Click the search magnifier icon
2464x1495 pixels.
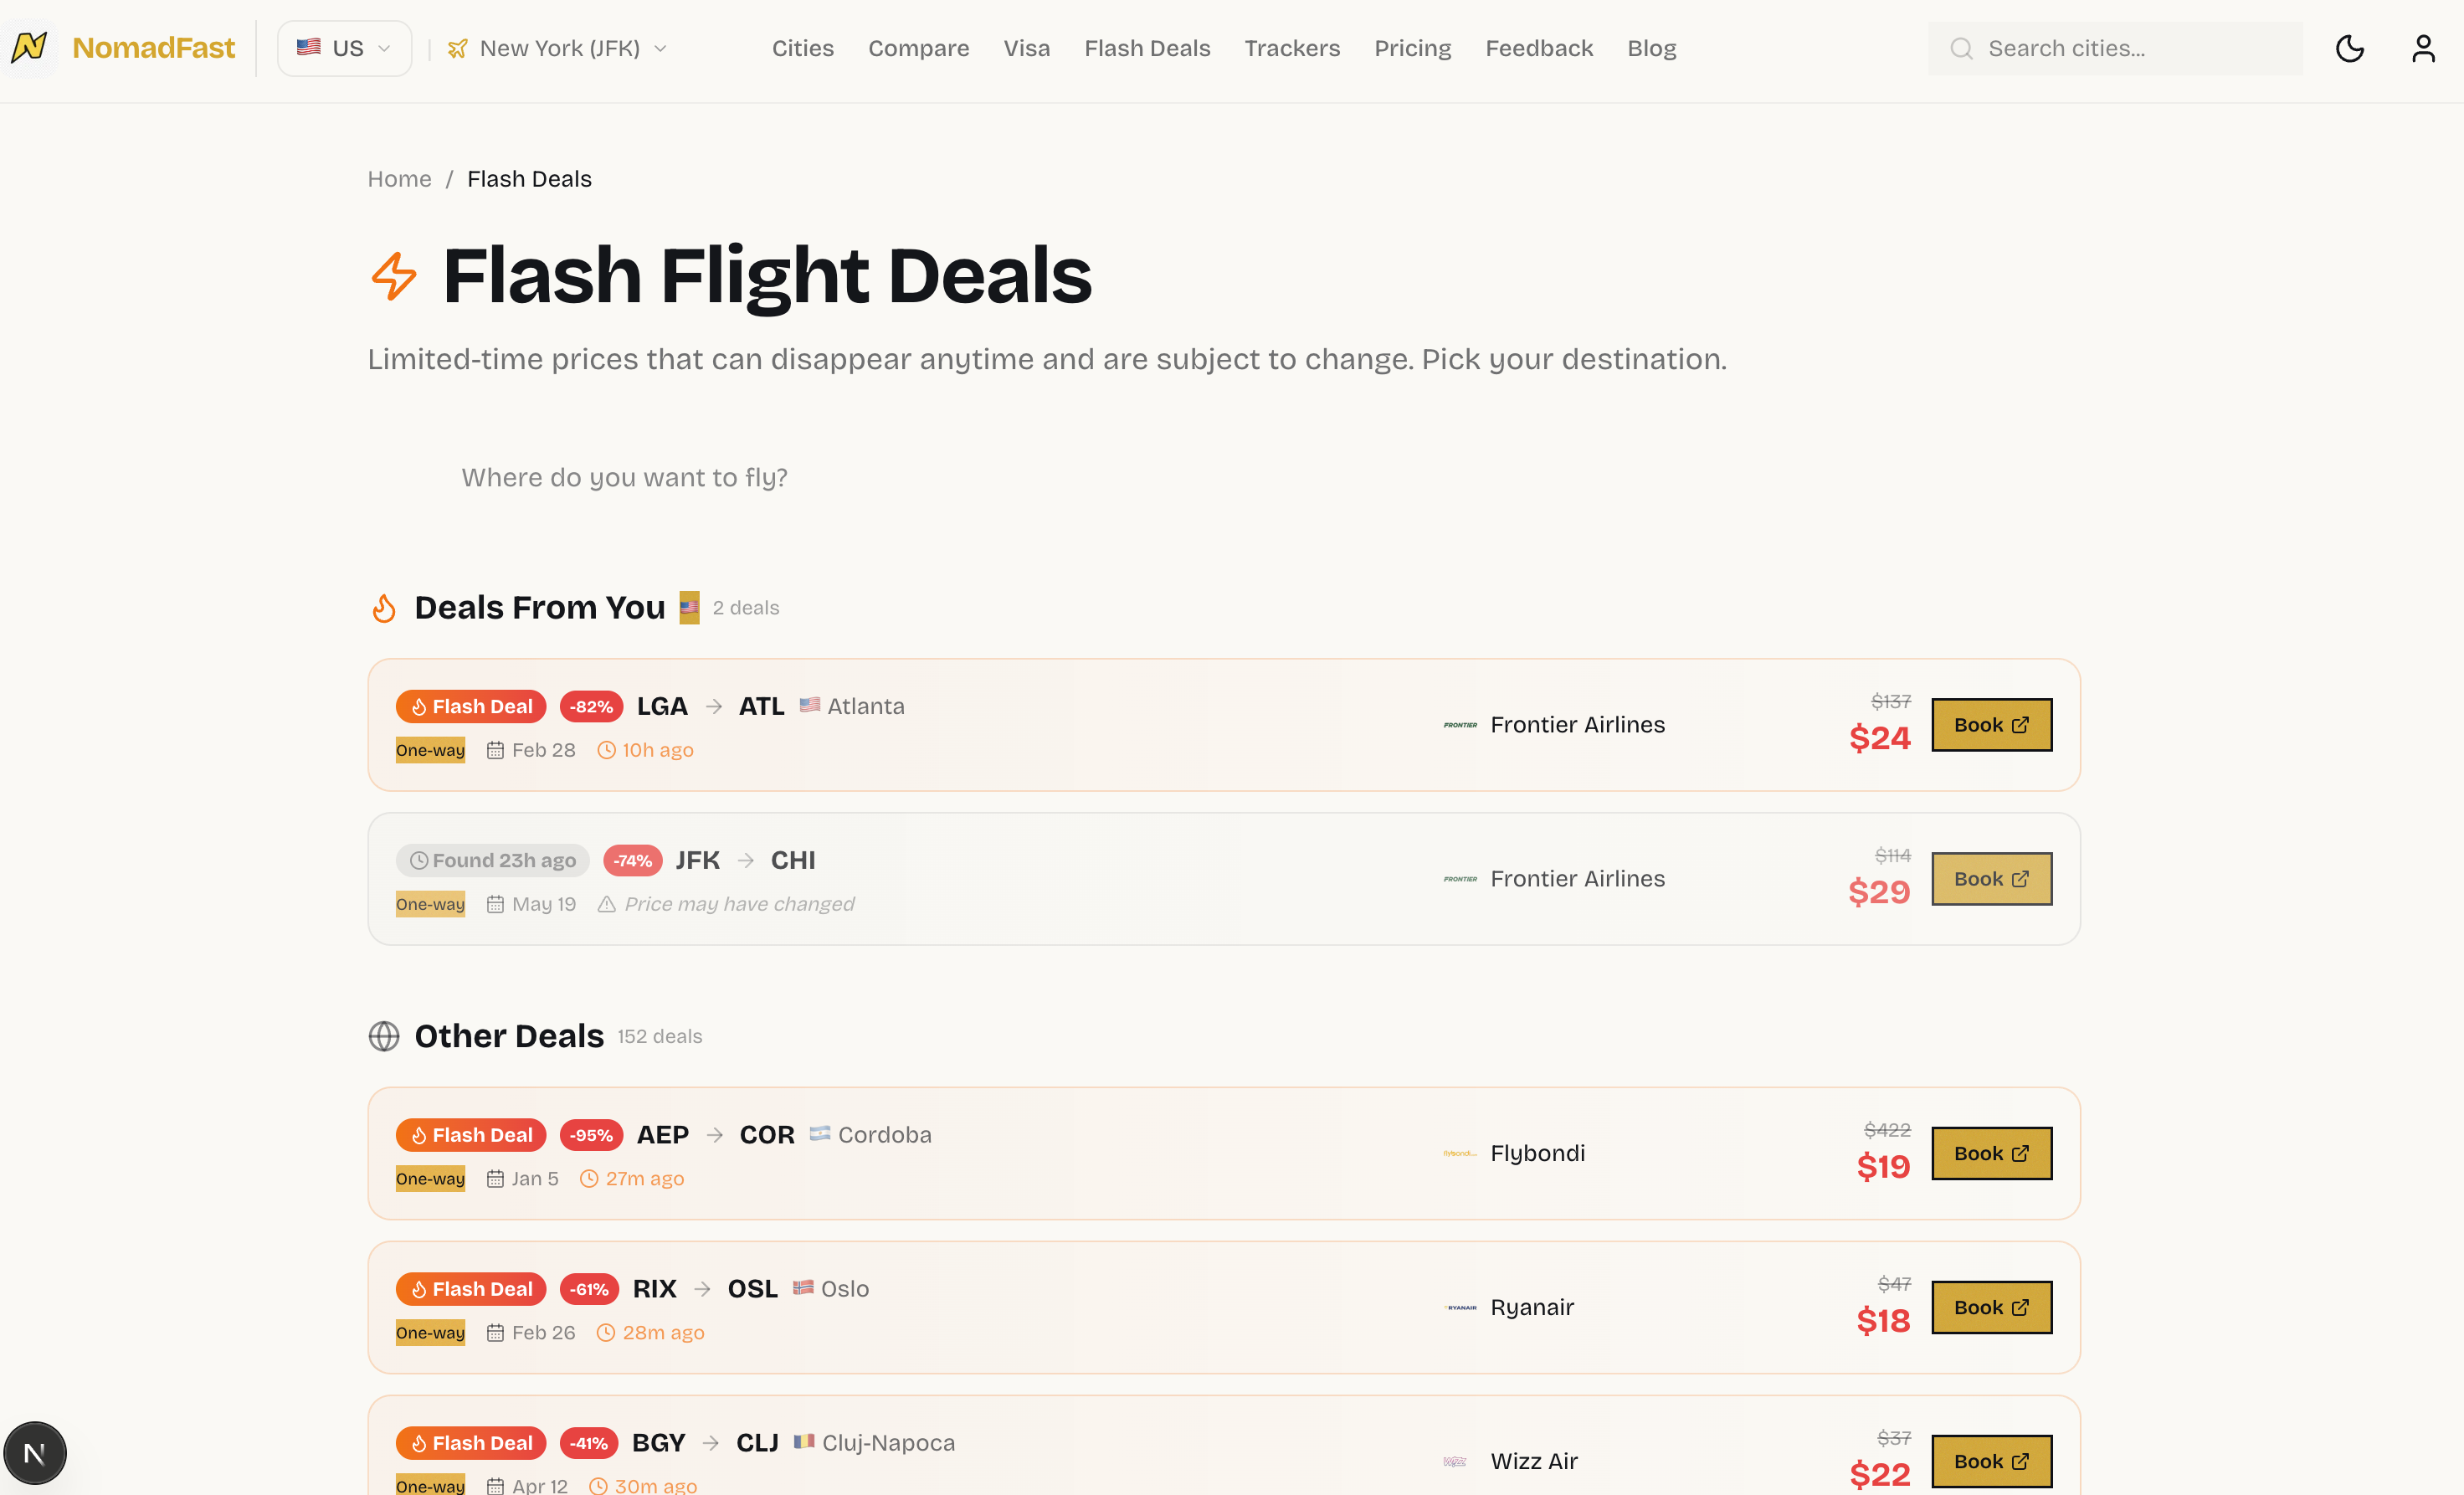coord(1962,48)
